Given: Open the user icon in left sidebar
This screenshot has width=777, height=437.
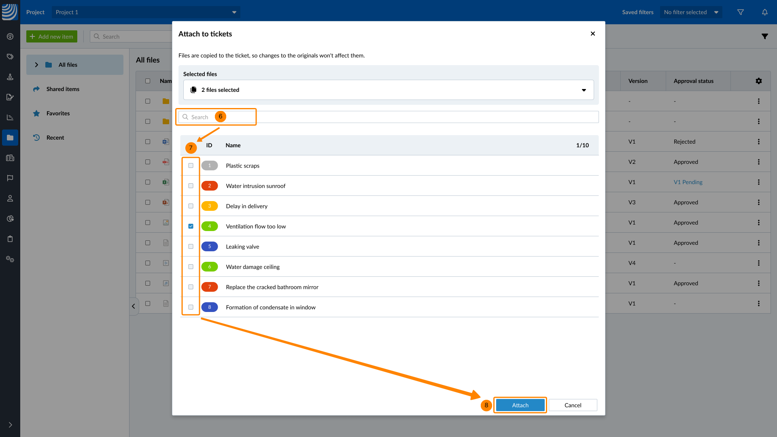Looking at the screenshot, I should pos(10,198).
